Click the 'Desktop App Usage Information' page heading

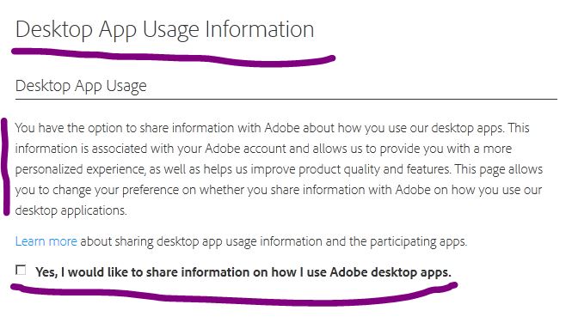pos(164,30)
